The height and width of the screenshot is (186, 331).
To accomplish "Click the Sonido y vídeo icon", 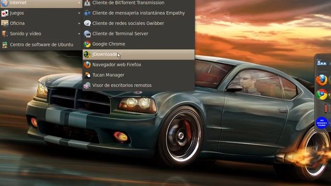I will pyautogui.click(x=5, y=34).
